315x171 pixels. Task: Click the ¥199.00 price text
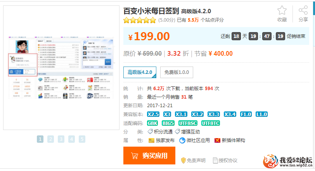[149, 36]
